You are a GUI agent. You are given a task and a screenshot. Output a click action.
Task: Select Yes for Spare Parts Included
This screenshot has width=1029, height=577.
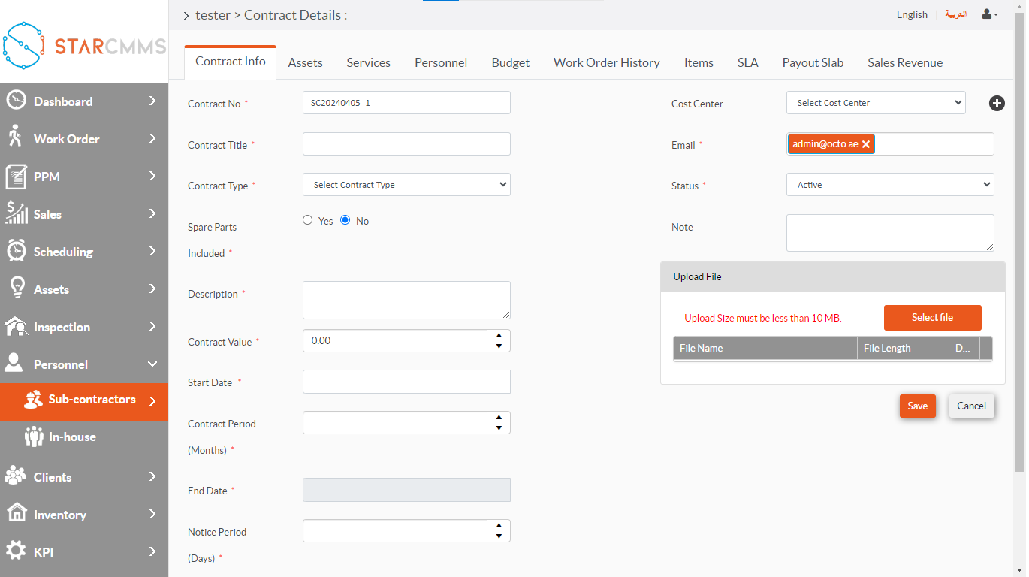pyautogui.click(x=308, y=220)
